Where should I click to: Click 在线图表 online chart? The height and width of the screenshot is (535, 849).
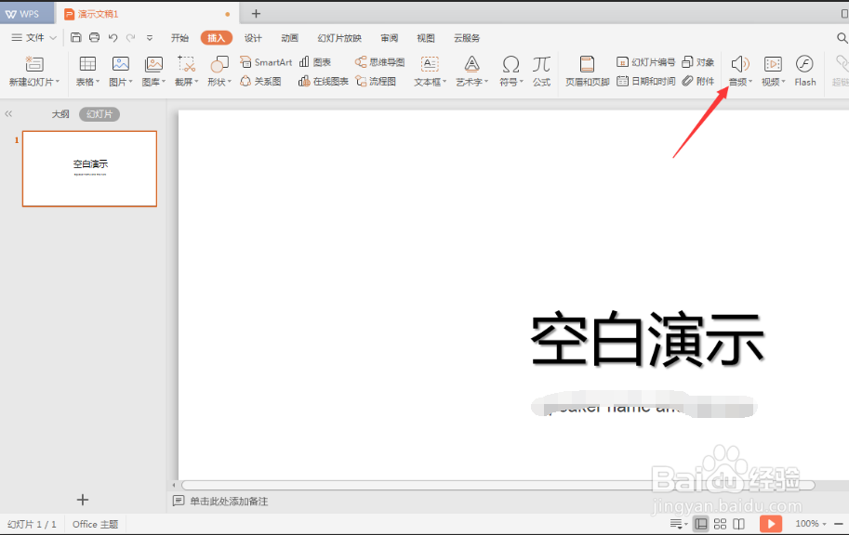point(324,81)
